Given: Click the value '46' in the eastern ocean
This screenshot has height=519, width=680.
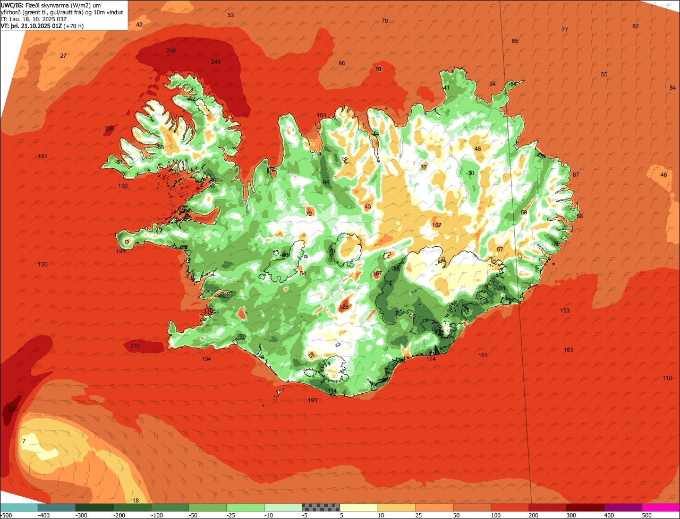Looking at the screenshot, I should click(664, 175).
